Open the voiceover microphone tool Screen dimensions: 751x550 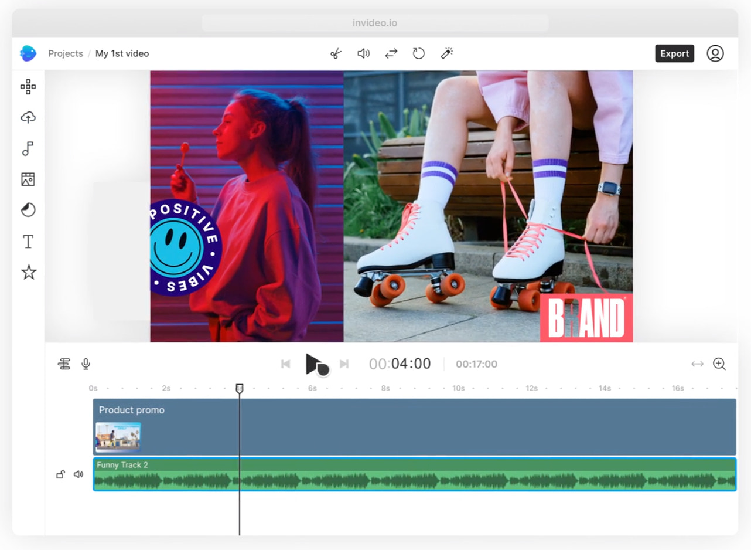coord(86,364)
